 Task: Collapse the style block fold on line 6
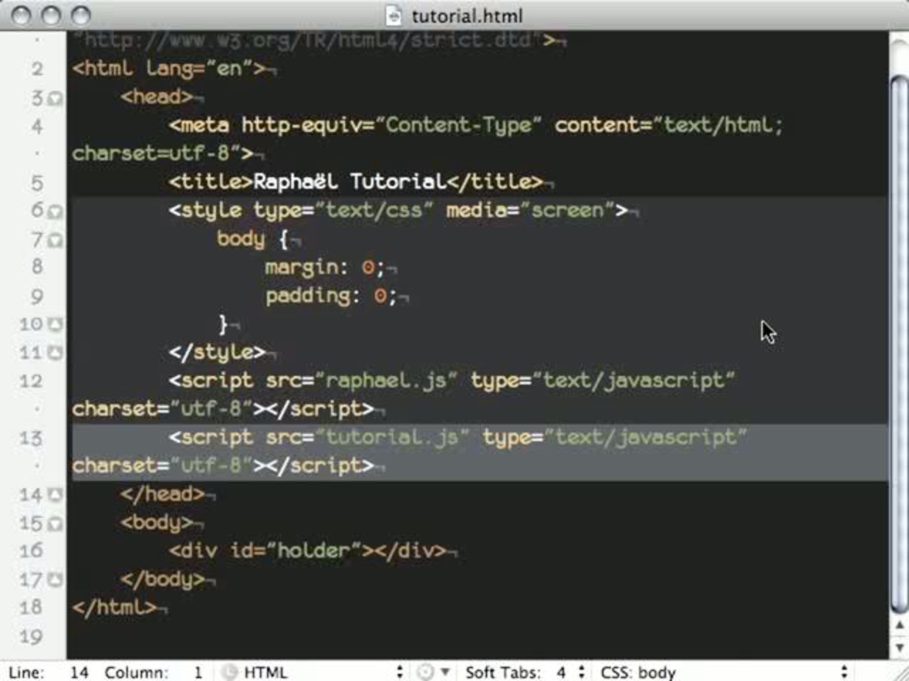[x=55, y=211]
